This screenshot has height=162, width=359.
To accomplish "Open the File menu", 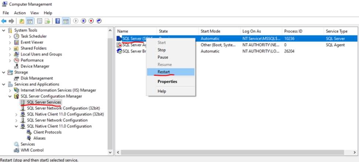I will click(6, 13).
